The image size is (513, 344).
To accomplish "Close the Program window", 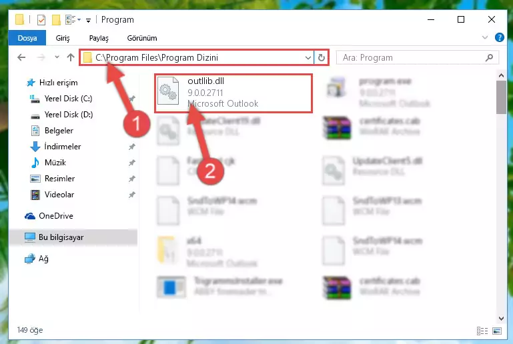I will point(491,19).
